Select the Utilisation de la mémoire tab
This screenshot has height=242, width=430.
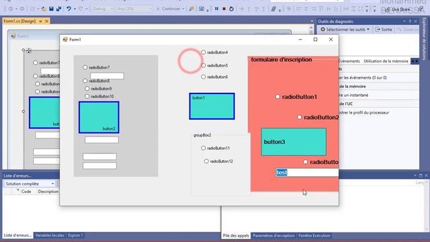tap(386, 61)
